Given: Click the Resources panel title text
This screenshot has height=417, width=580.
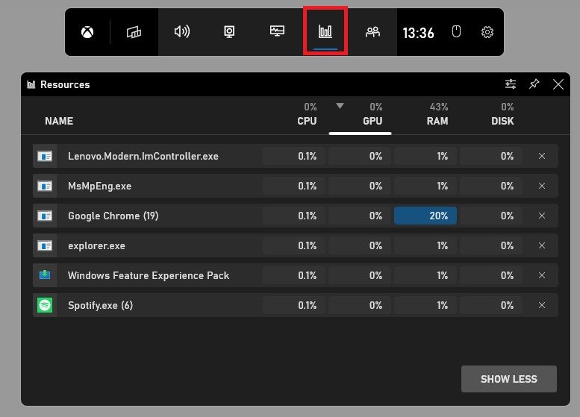Looking at the screenshot, I should point(65,84).
